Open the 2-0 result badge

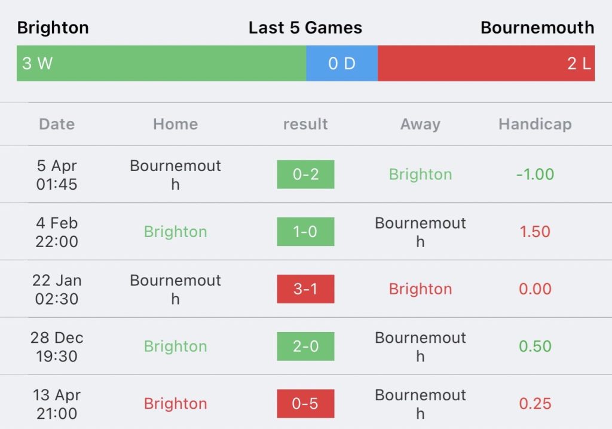coord(305,346)
